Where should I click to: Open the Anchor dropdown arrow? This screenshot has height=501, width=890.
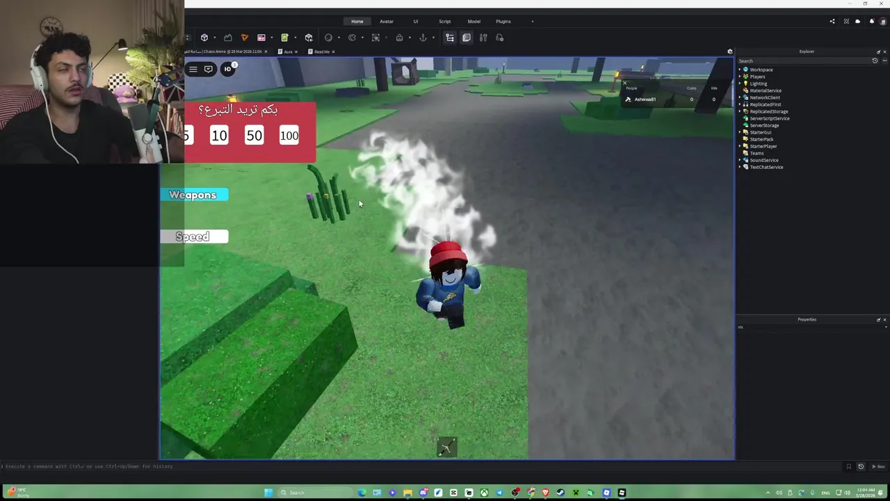pyautogui.click(x=433, y=38)
